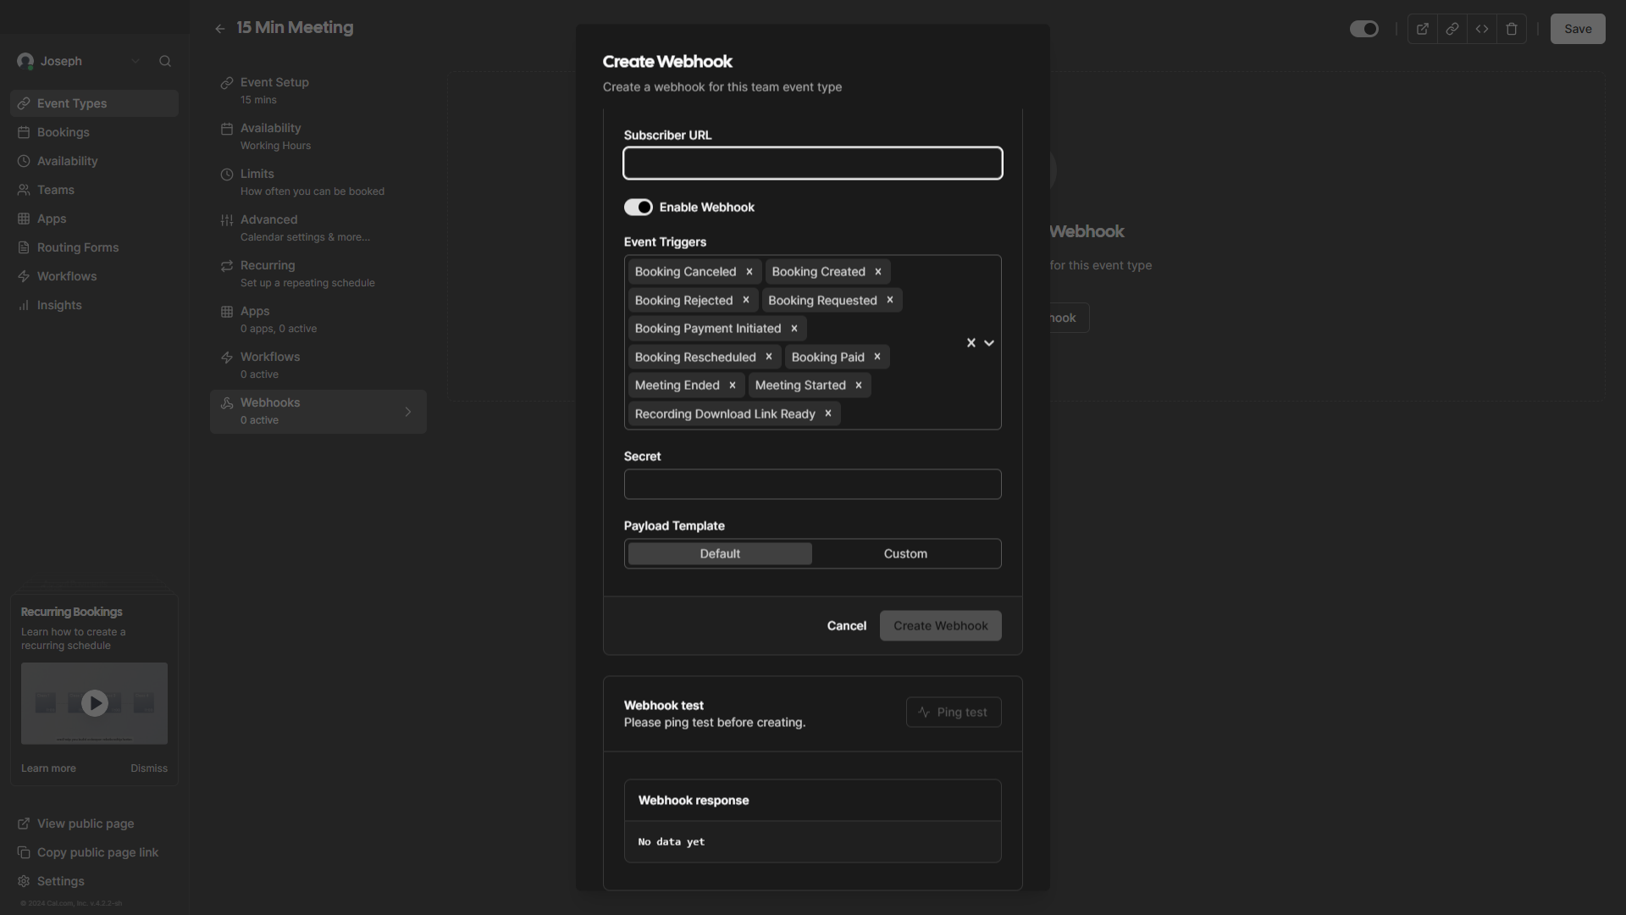The width and height of the screenshot is (1626, 915).
Task: Toggle the Enable Webhook switch
Action: click(x=639, y=208)
